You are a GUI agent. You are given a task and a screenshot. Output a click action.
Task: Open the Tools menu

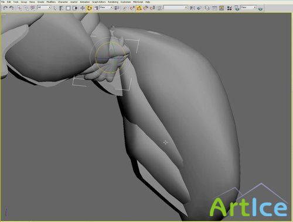point(16,2)
